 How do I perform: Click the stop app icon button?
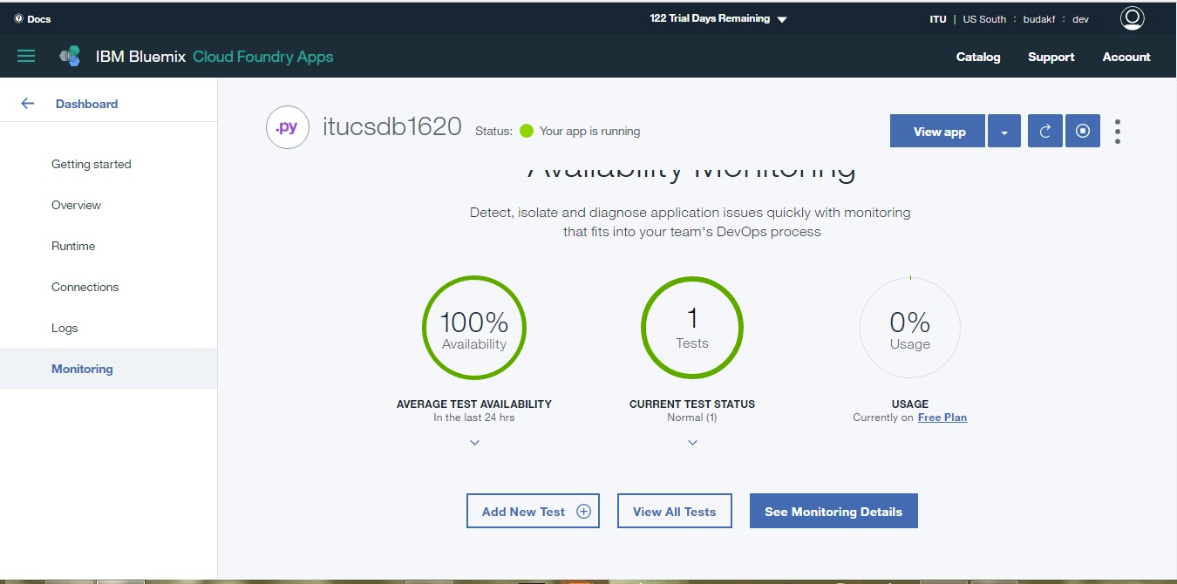pyautogui.click(x=1083, y=132)
